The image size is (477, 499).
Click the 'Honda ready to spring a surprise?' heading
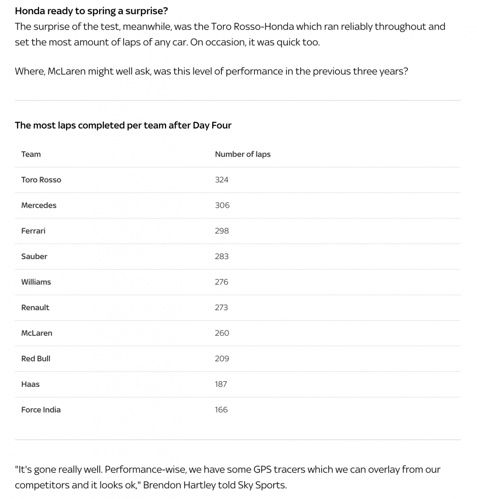click(91, 11)
